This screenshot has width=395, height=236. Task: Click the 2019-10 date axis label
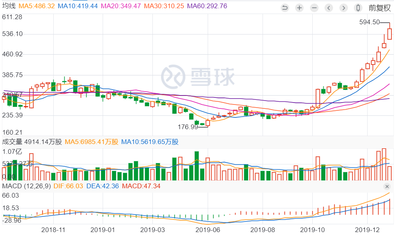[x=312, y=230]
